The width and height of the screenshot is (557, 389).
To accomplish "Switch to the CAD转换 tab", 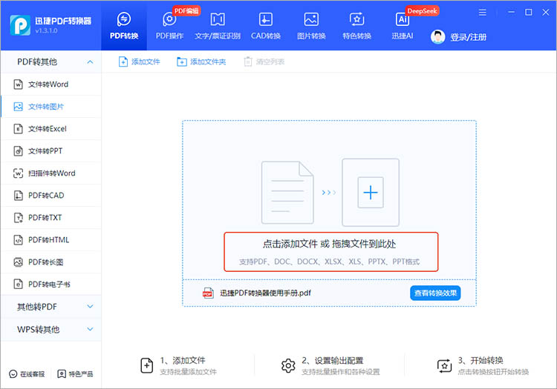I will 266,25.
